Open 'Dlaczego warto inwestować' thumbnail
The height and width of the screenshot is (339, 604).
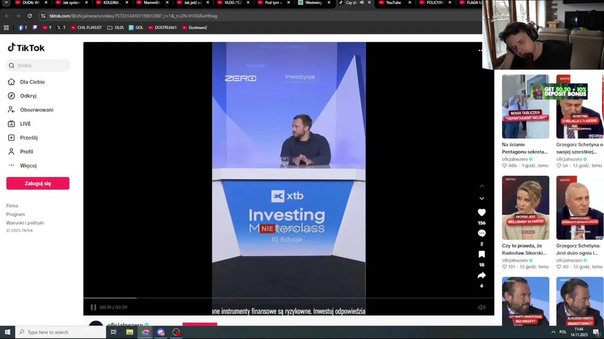point(579,301)
